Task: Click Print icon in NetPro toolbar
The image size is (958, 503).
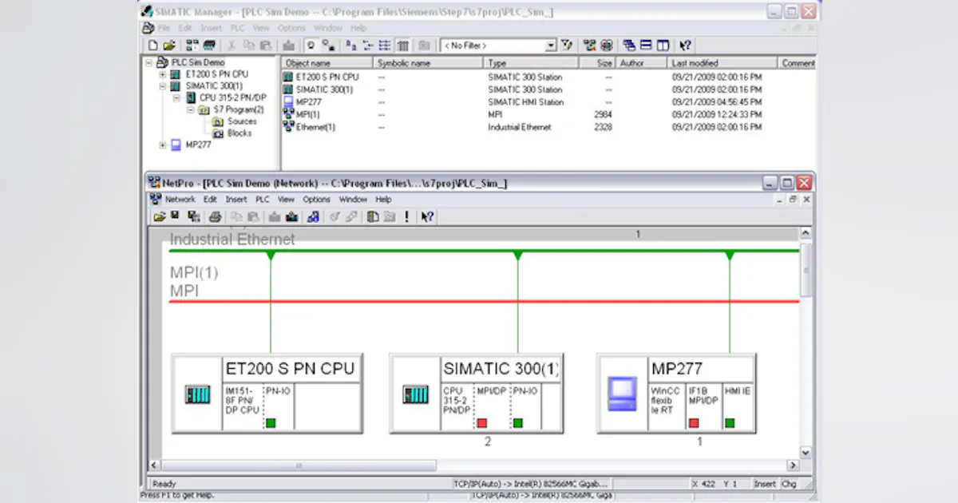Action: coord(216,216)
